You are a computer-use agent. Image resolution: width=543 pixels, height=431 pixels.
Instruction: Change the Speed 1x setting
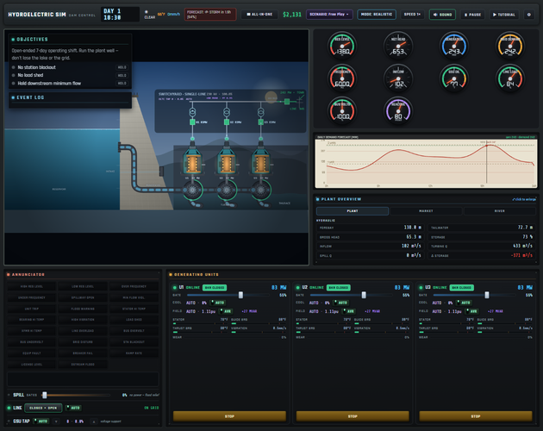[x=412, y=15]
